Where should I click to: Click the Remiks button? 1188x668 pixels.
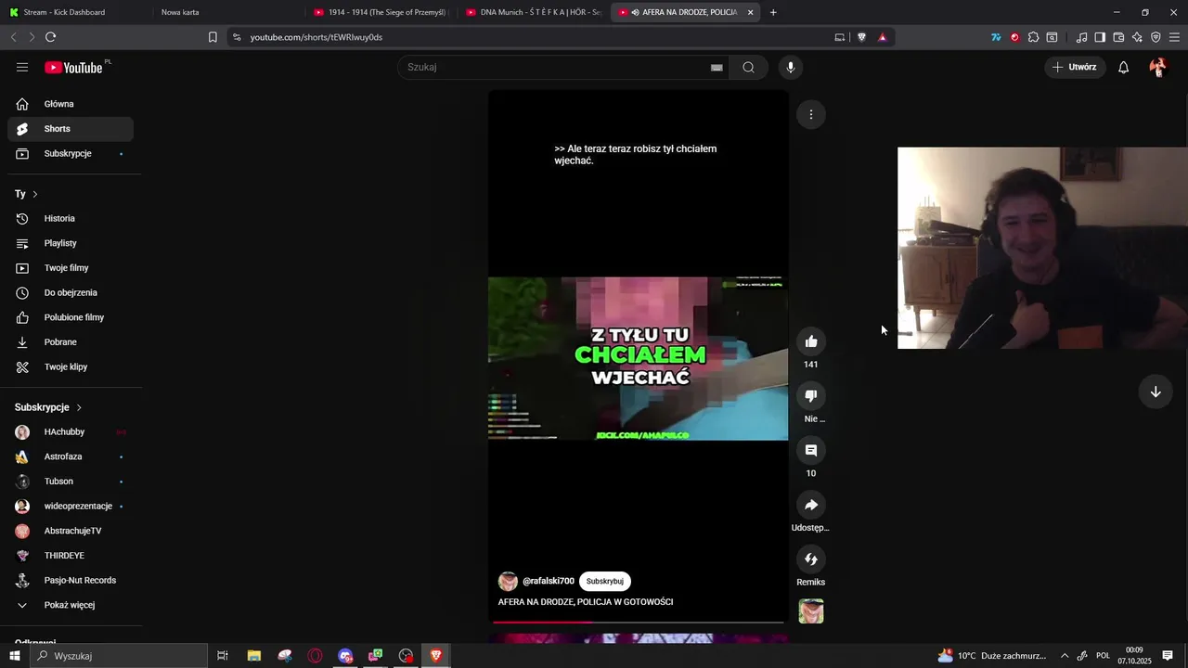[811, 559]
